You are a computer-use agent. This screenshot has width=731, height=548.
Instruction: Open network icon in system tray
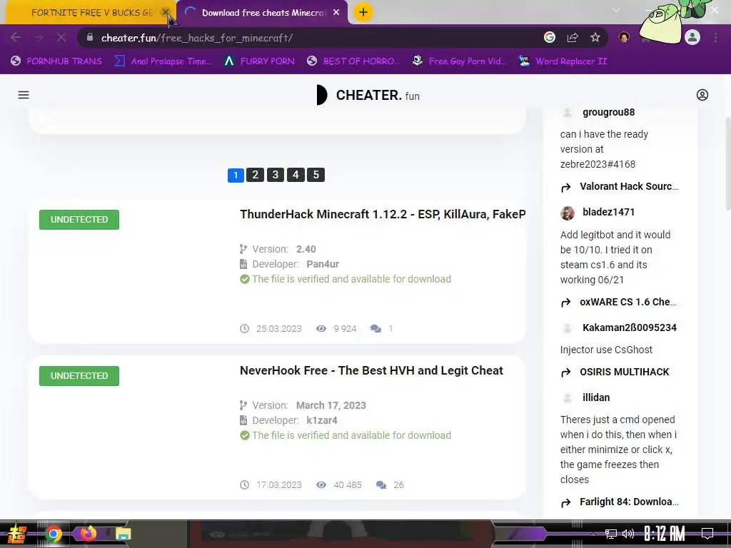coord(610,534)
